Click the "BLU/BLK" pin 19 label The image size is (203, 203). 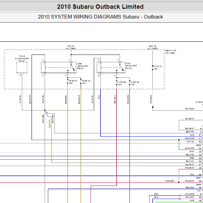click(x=190, y=188)
